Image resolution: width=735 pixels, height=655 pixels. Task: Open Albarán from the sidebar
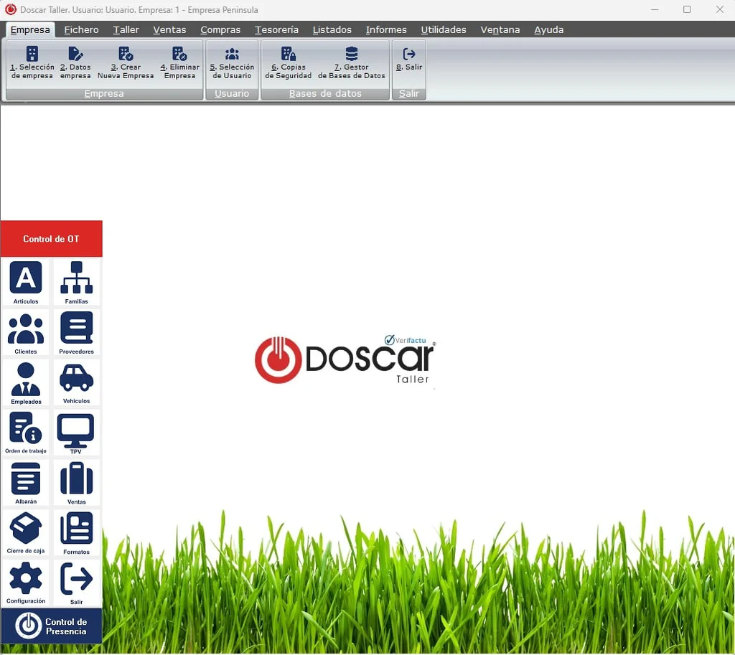(26, 483)
